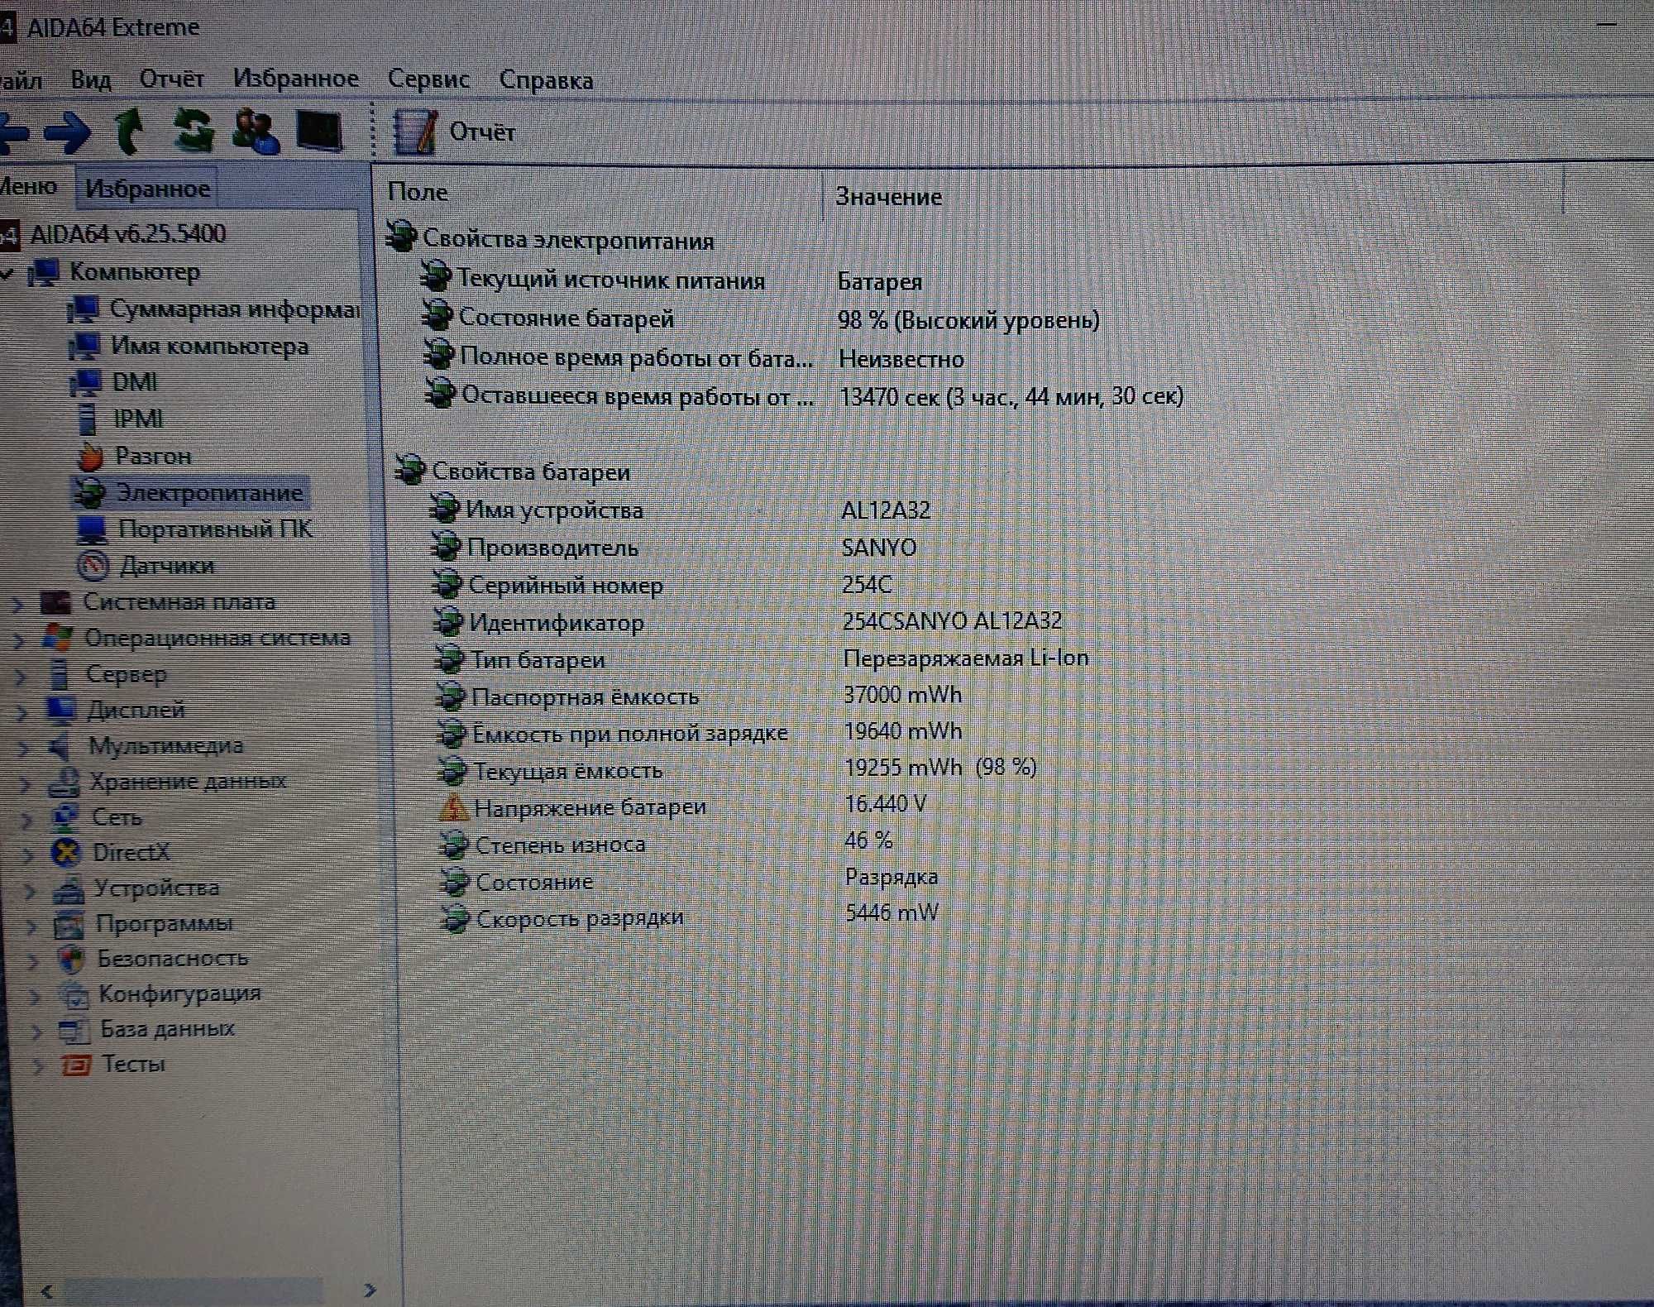Expand the Тесты branch
1654x1307 pixels.
tap(37, 1066)
